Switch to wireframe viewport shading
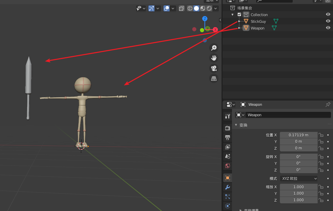The width and height of the screenshot is (333, 211). tap(190, 8)
